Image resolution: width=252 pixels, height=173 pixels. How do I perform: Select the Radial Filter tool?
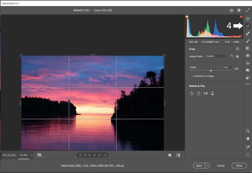tap(248, 56)
